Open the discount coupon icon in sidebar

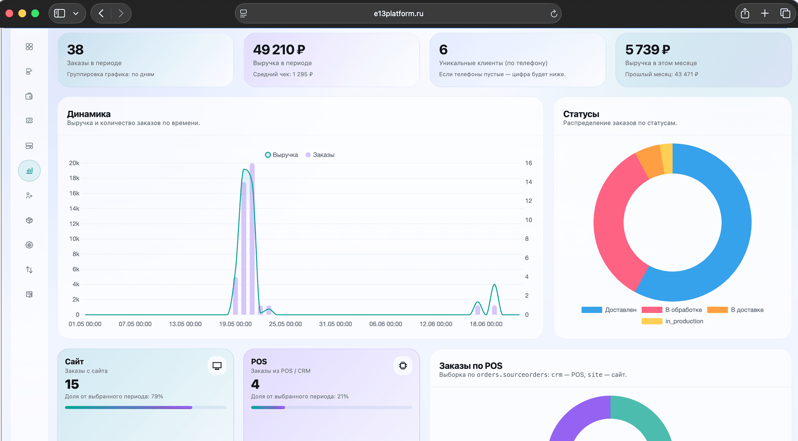29,121
